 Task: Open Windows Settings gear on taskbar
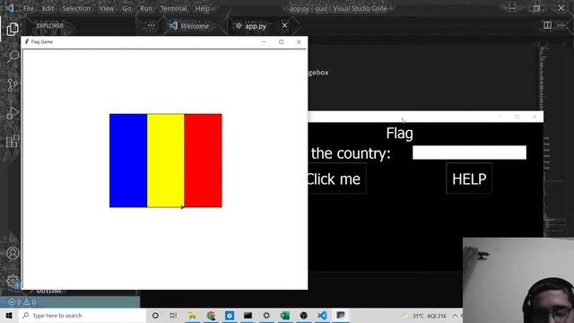[266, 315]
